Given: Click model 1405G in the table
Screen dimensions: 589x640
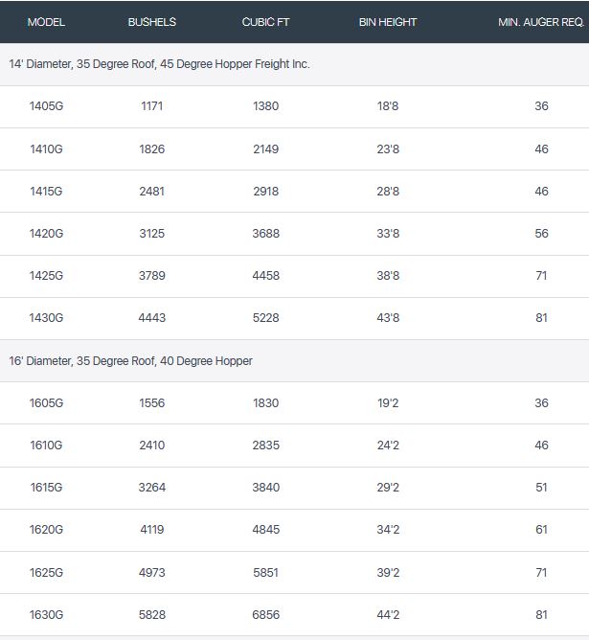Looking at the screenshot, I should (x=46, y=106).
